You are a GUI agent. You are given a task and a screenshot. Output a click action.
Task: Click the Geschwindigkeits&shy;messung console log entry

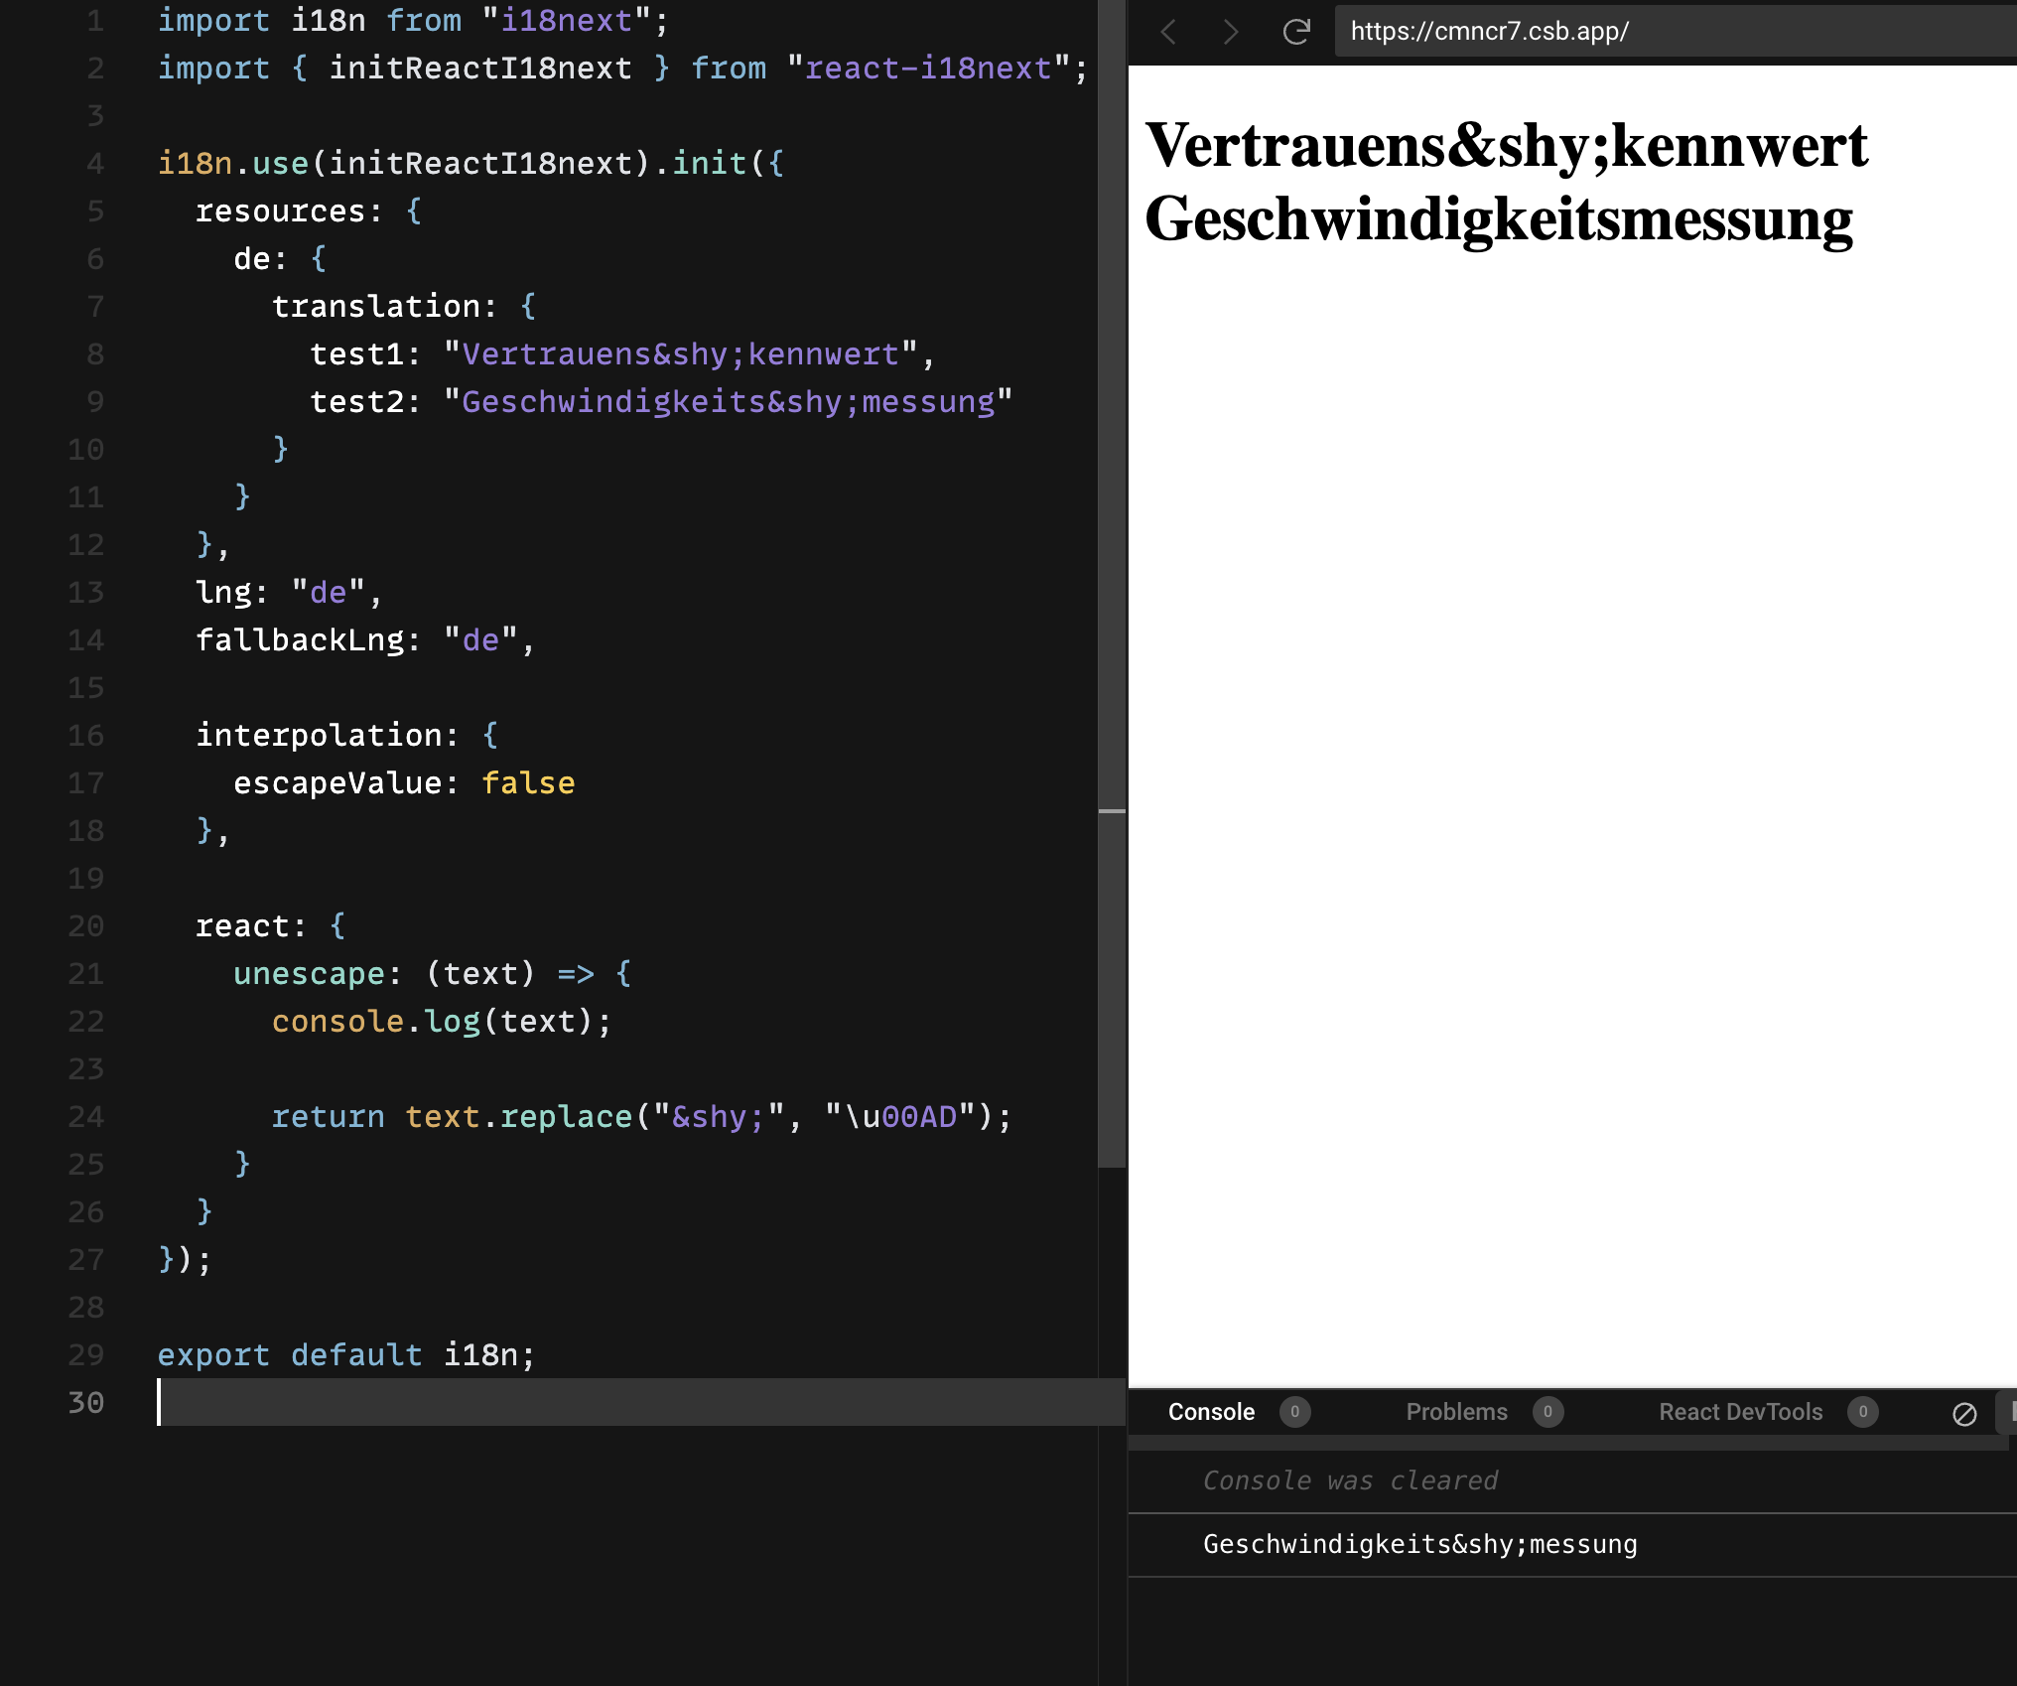coord(1419,1545)
